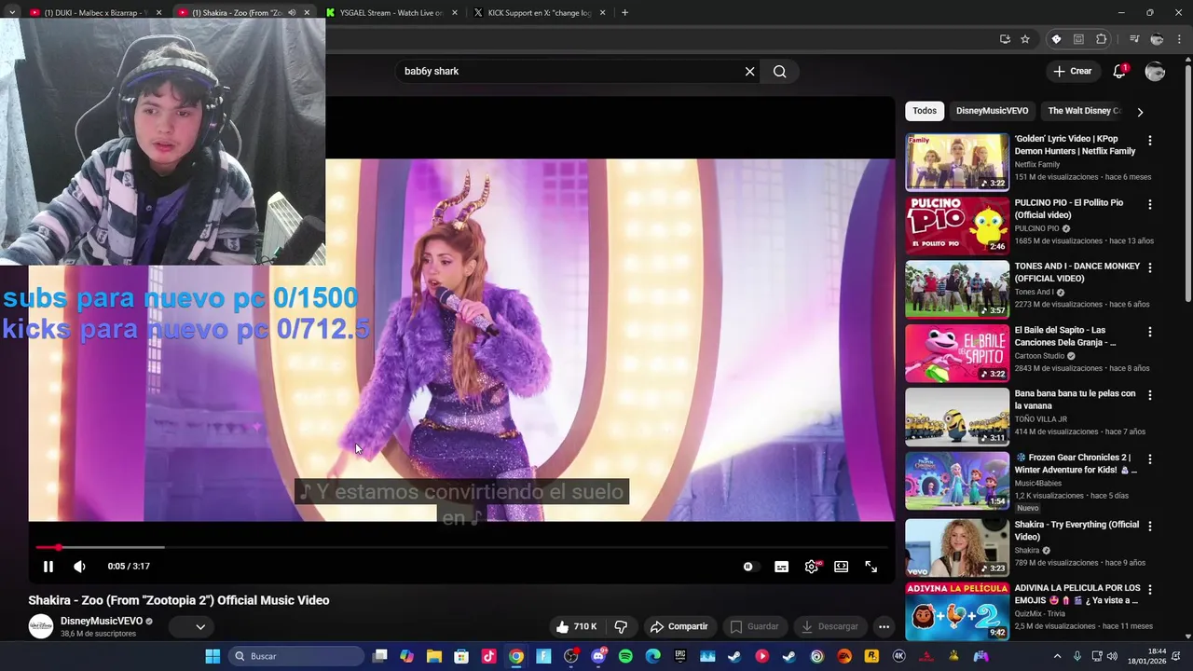Open options for Shakira Try Everything video
Image resolution: width=1193 pixels, height=671 pixels.
click(1149, 526)
